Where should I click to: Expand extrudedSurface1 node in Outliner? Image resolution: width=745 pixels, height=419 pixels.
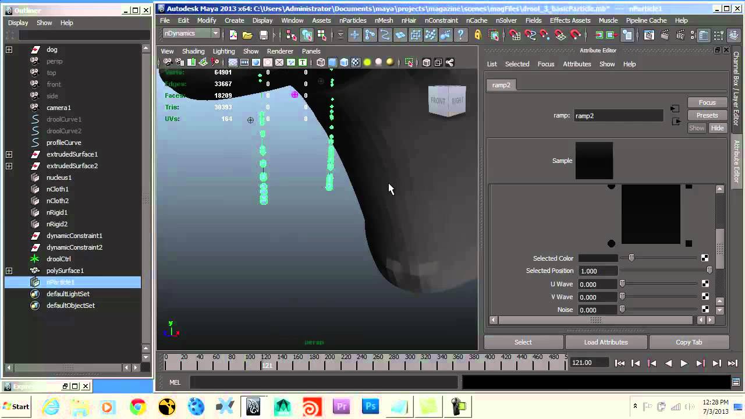pyautogui.click(x=9, y=154)
